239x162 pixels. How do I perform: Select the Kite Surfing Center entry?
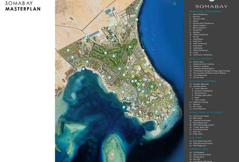[x=201, y=125]
